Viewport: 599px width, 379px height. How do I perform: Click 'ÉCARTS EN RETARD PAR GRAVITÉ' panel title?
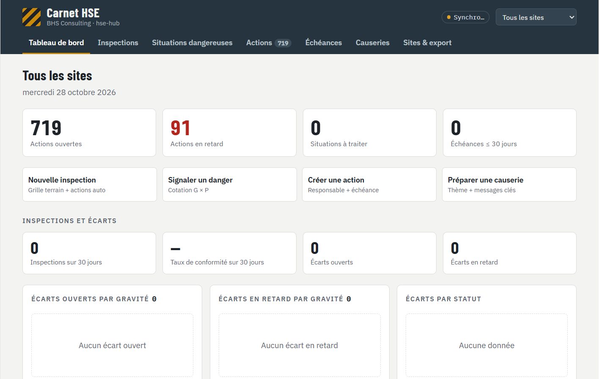(x=281, y=299)
